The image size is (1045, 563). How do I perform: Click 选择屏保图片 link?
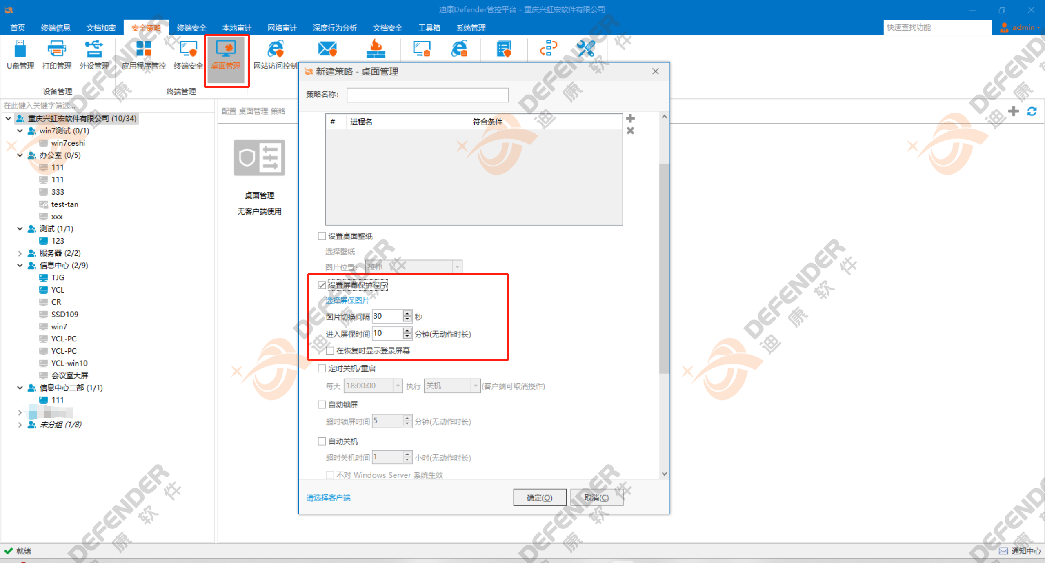coord(347,300)
